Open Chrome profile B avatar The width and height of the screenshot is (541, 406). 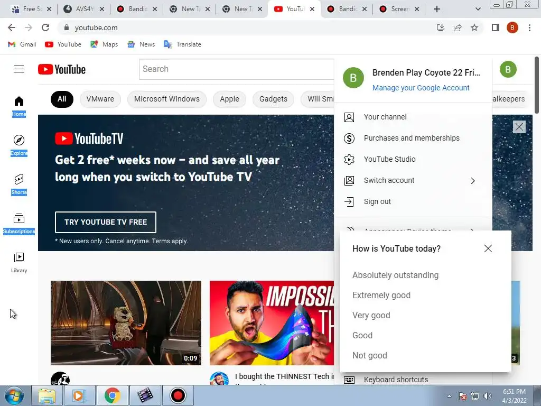click(512, 27)
